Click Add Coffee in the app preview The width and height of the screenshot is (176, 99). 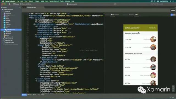click(x=153, y=28)
